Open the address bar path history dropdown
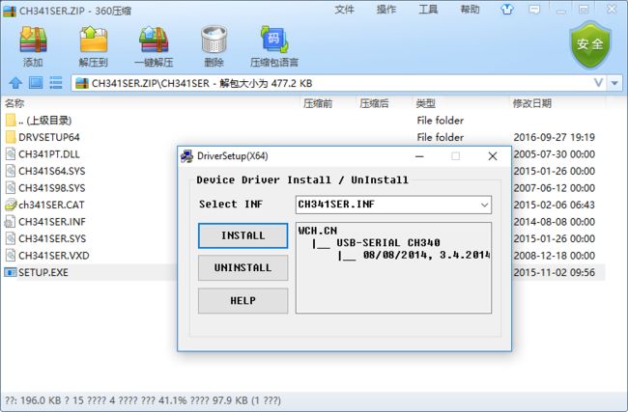628x412 pixels. [x=598, y=83]
